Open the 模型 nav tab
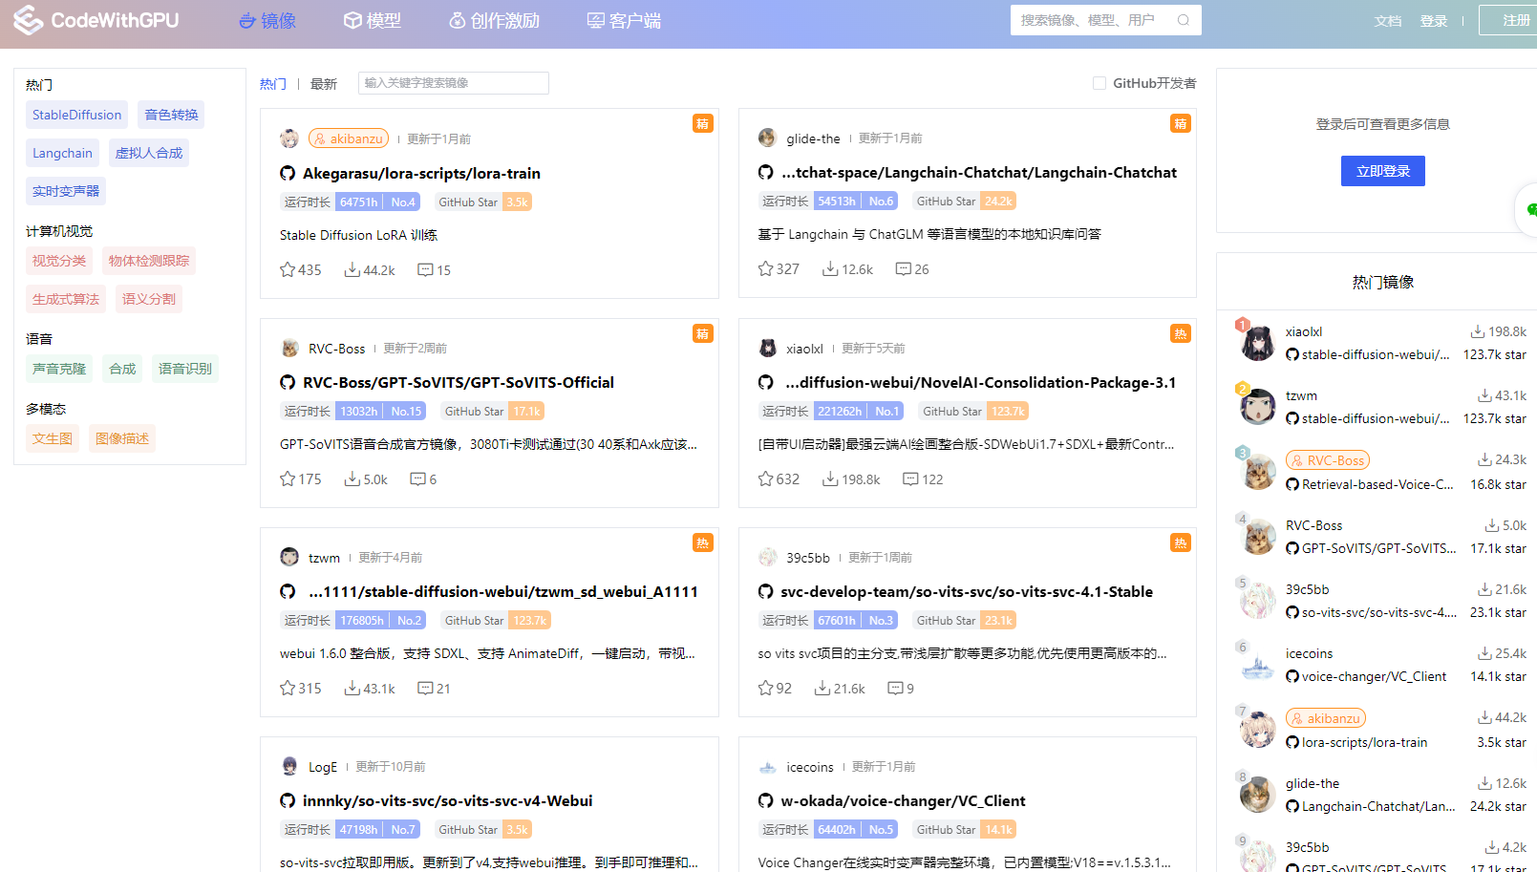 coord(373,21)
